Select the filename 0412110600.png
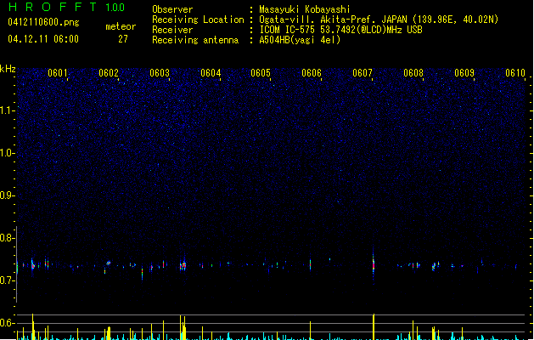The image size is (534, 340). (x=43, y=22)
